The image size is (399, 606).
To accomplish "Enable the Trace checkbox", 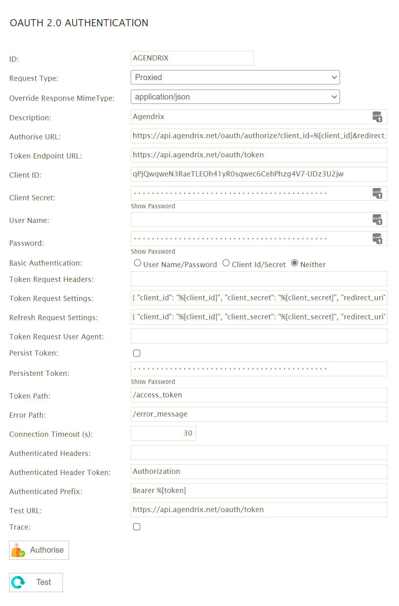I will (137, 527).
